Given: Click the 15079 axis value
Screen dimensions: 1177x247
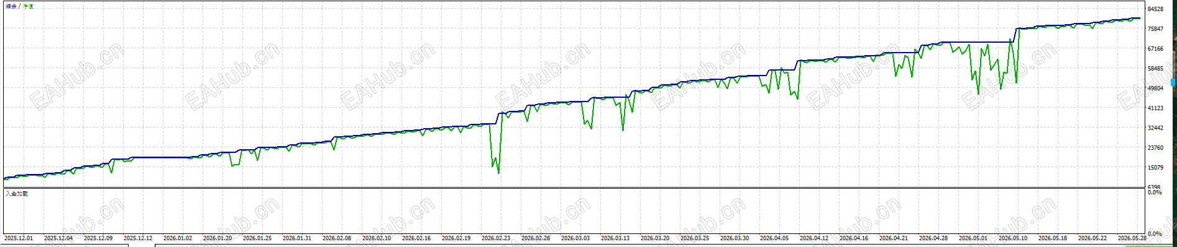Looking at the screenshot, I should point(1155,168).
